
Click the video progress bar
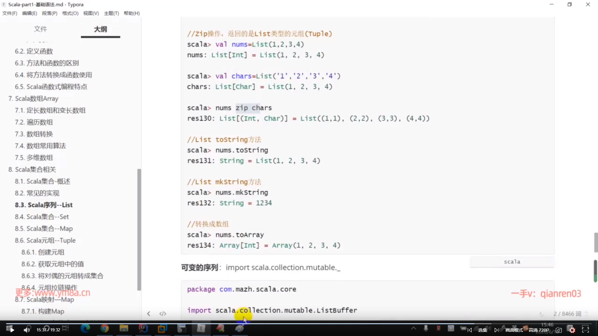tap(299, 324)
